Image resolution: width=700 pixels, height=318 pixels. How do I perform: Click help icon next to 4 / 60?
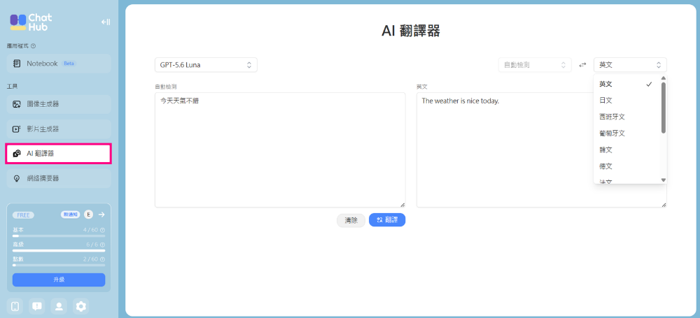[103, 230]
